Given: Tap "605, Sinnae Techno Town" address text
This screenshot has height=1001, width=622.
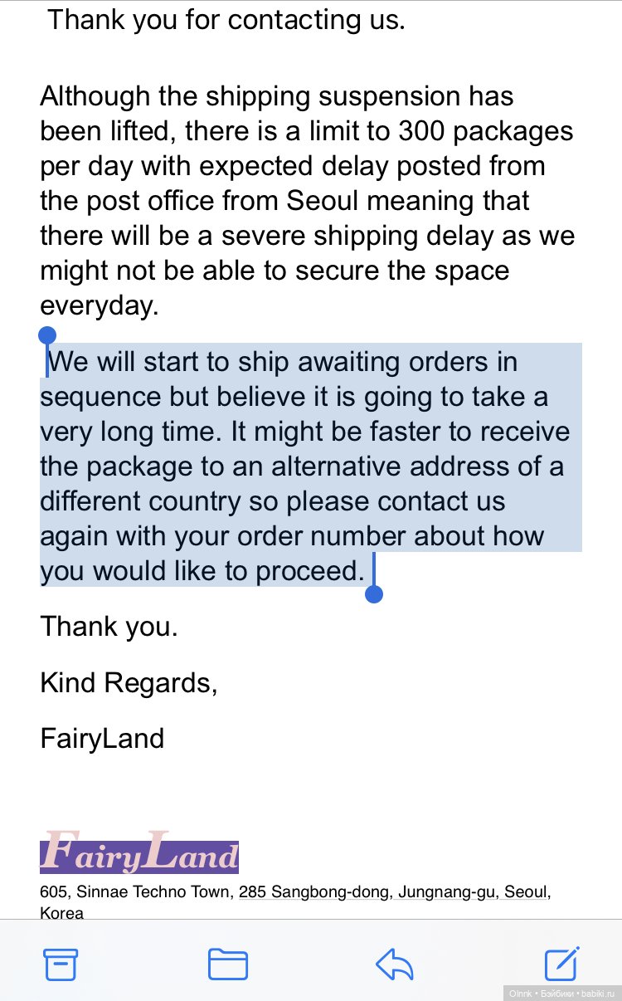Looking at the screenshot, I should point(138,892).
